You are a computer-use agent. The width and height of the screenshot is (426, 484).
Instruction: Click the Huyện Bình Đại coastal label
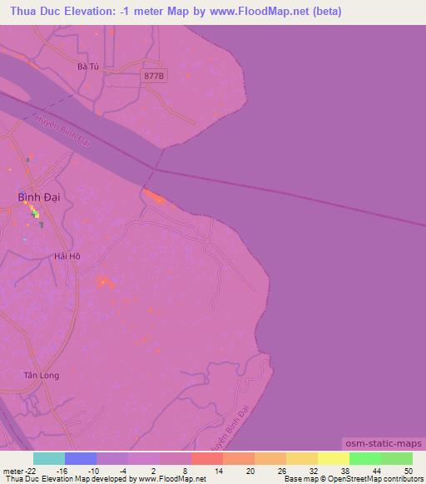click(x=230, y=428)
